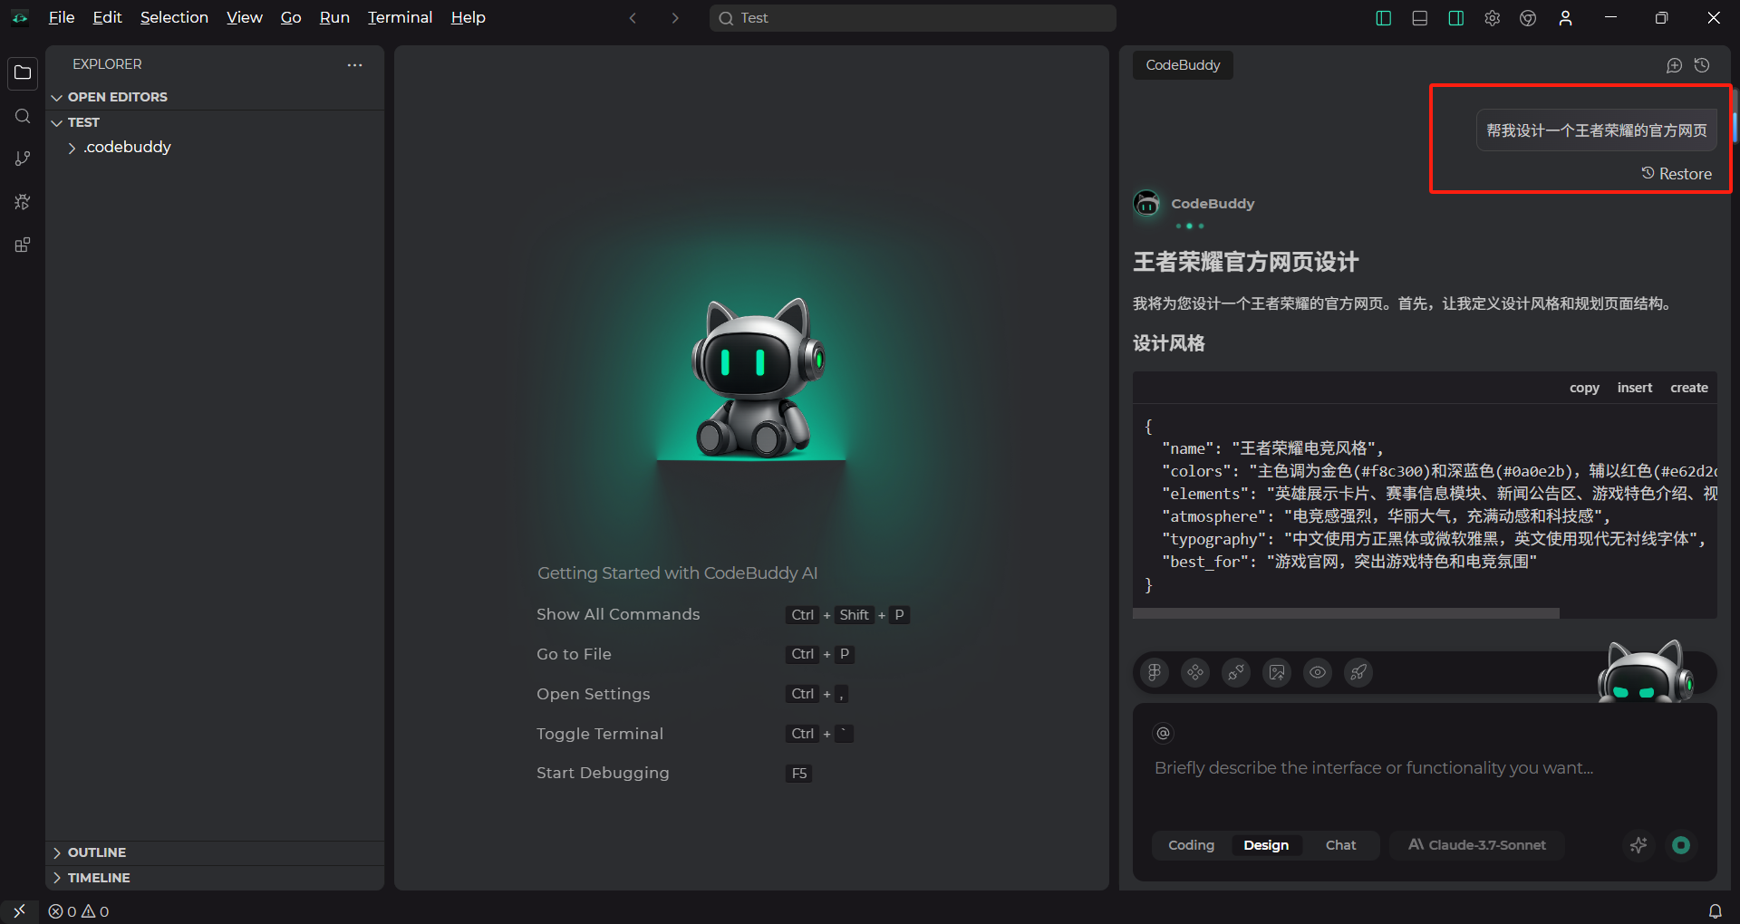Open the Extensions view
Viewport: 1740px width, 924px height.
[x=23, y=245]
